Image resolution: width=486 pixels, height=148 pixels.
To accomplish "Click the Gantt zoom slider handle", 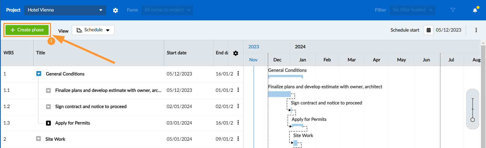I will [x=472, y=120].
